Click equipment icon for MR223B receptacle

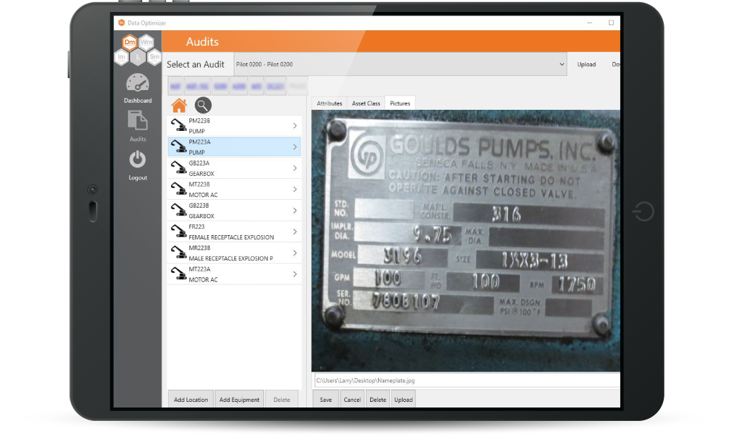click(x=178, y=253)
